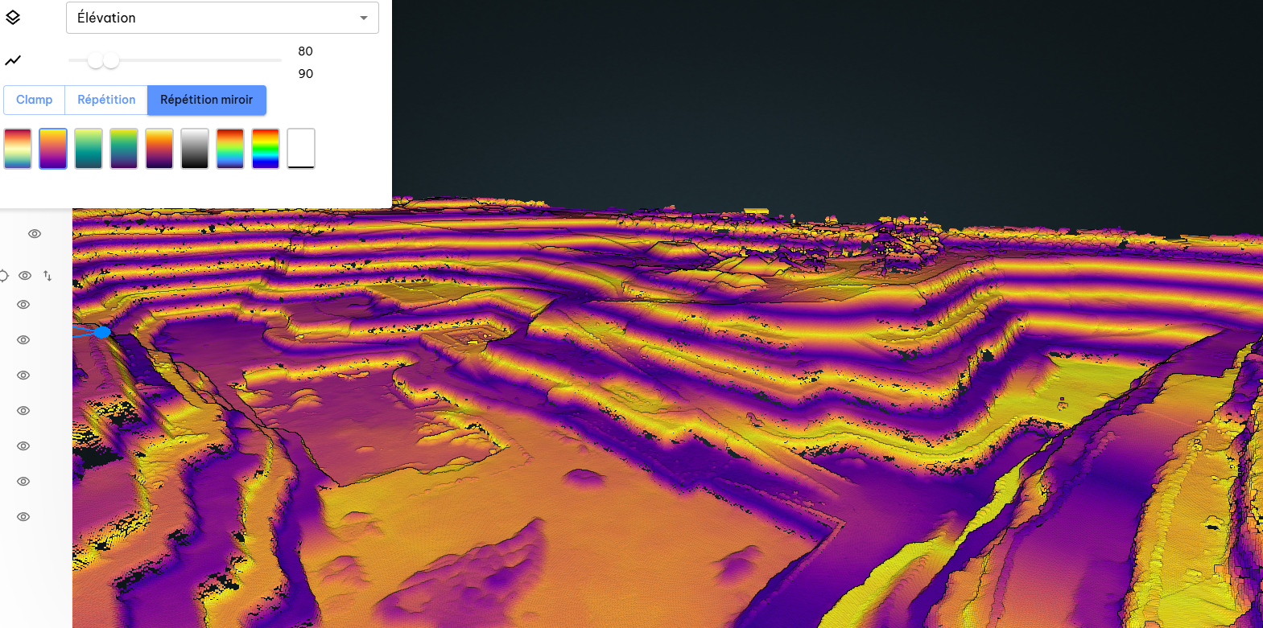Switch to Répétition mode
1263x628 pixels.
(106, 100)
